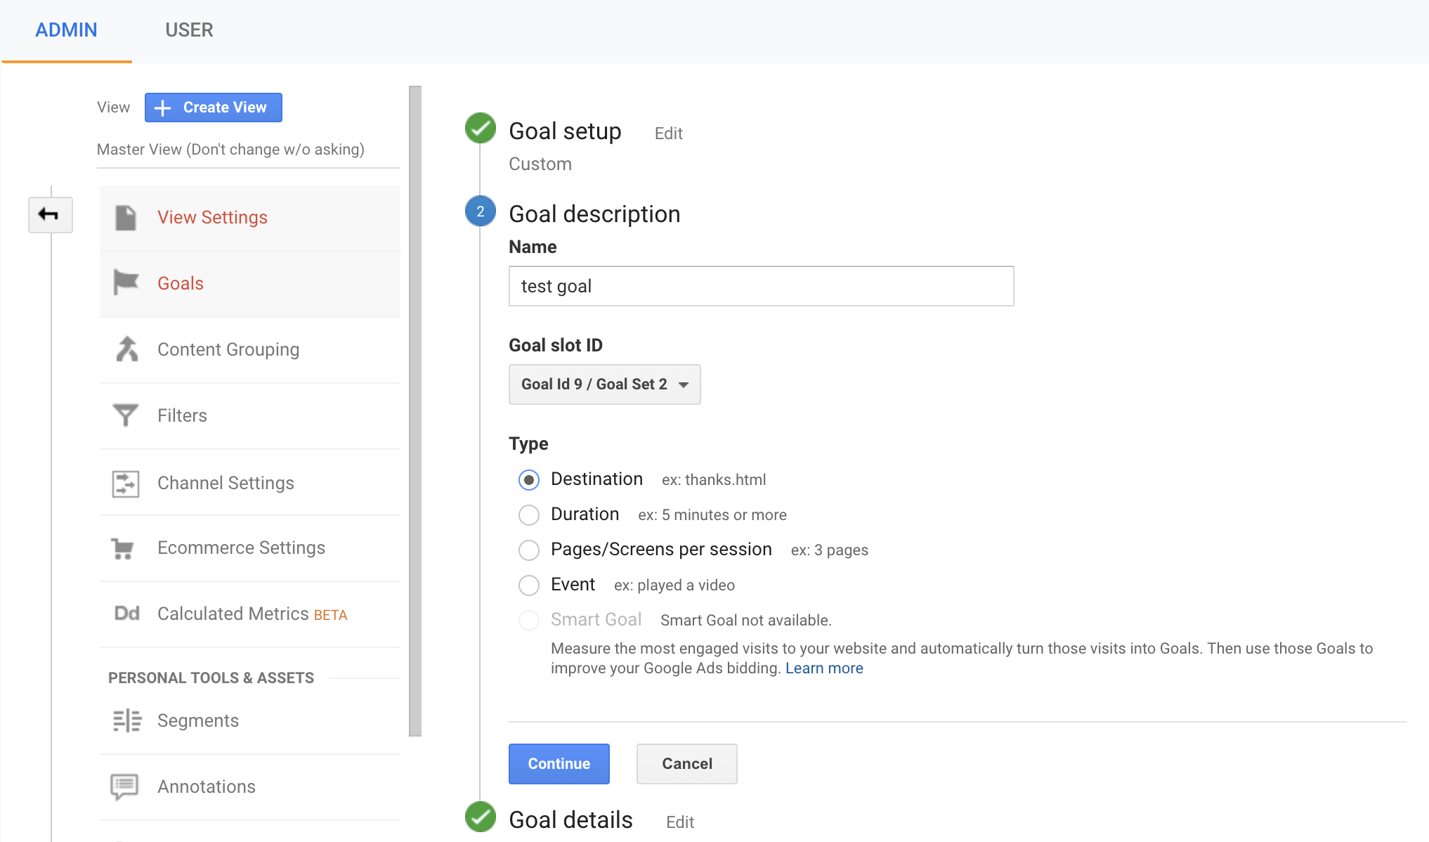1429x842 pixels.
Task: Select the Destination goal type
Action: 528,479
